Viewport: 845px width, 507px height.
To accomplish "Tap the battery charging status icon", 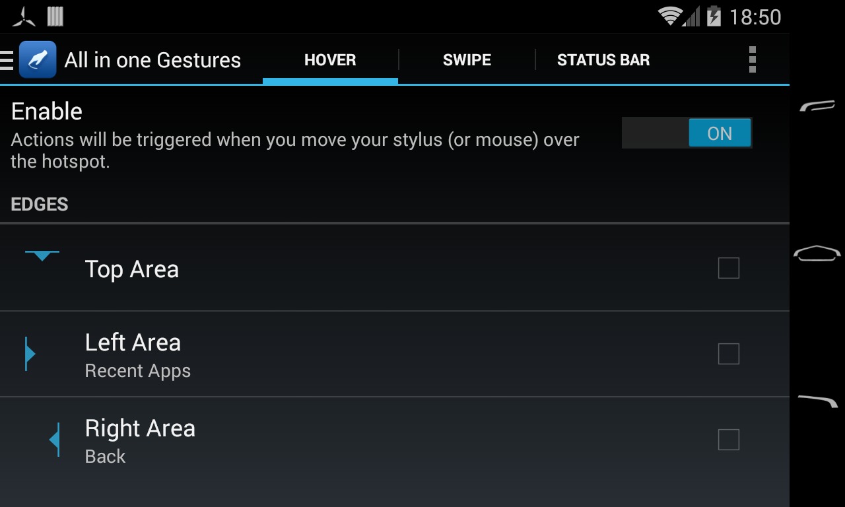I will point(714,17).
